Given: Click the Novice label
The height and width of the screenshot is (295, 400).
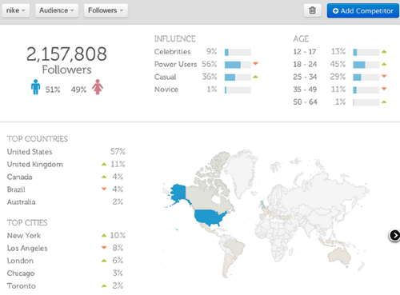Looking at the screenshot, I should [x=166, y=90].
